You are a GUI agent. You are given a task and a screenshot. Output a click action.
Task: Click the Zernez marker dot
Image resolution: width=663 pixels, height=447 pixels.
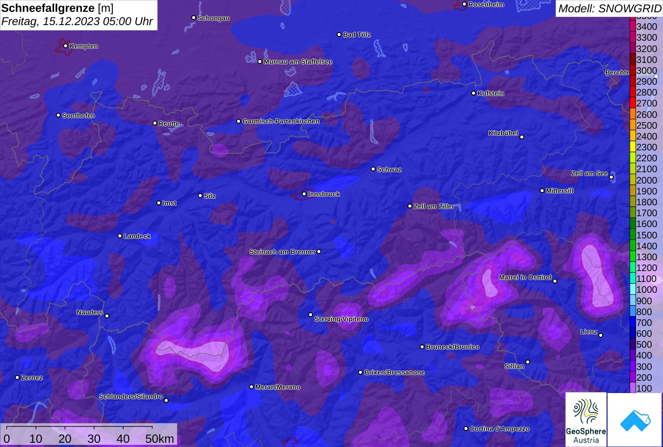17,377
